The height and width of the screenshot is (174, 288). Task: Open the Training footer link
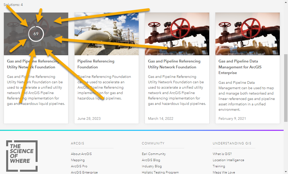click(219, 166)
